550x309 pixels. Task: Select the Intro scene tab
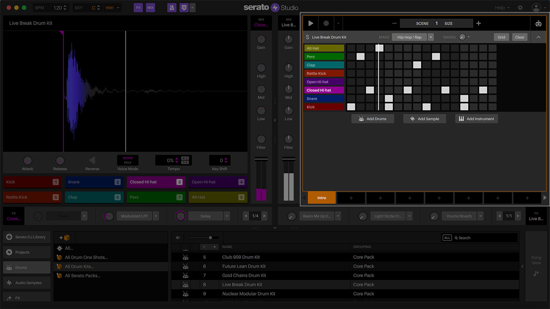coord(322,198)
